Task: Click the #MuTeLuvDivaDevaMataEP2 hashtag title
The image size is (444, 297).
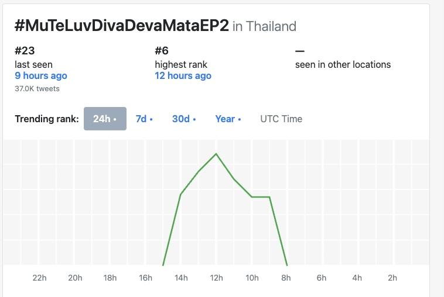Action: click(x=121, y=26)
